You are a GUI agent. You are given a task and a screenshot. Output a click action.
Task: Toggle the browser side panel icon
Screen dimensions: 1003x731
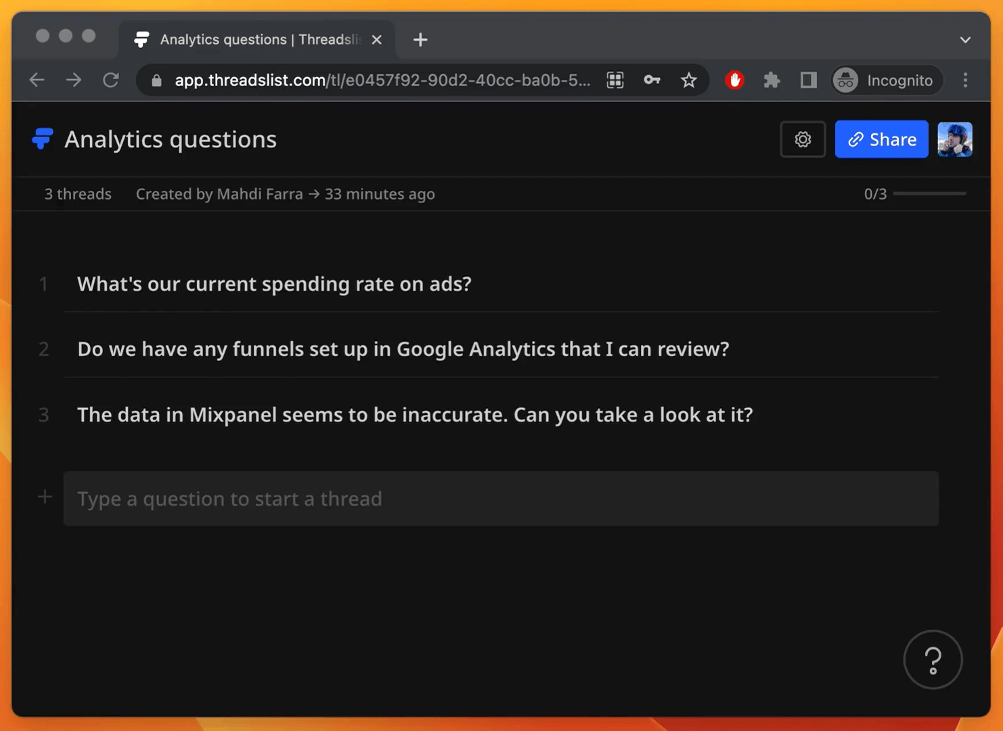(808, 81)
